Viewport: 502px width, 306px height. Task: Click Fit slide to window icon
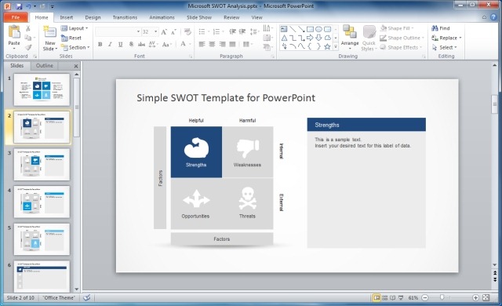(x=486, y=297)
